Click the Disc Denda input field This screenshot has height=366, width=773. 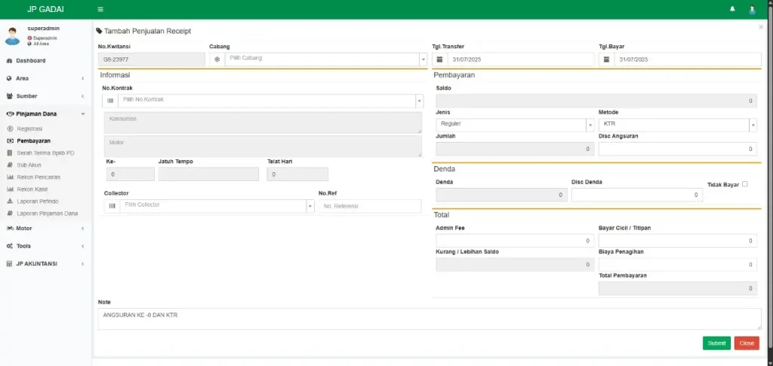pos(637,195)
